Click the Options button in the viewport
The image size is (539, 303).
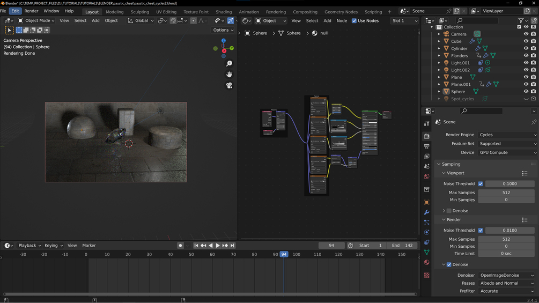point(223,30)
